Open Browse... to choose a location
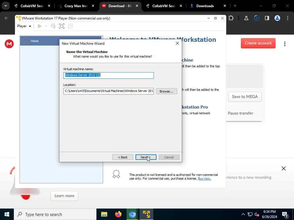This screenshot has height=220, width=294. point(167,91)
